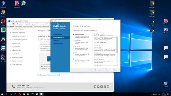Open taskbar search magnifier
The width and height of the screenshot is (171, 96).
[6, 94]
